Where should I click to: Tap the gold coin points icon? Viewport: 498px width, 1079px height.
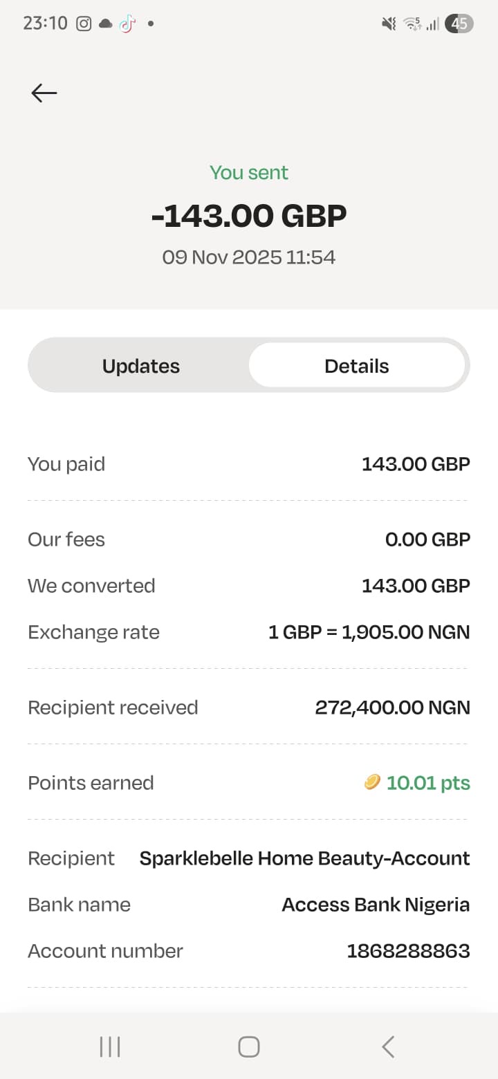coord(372,782)
